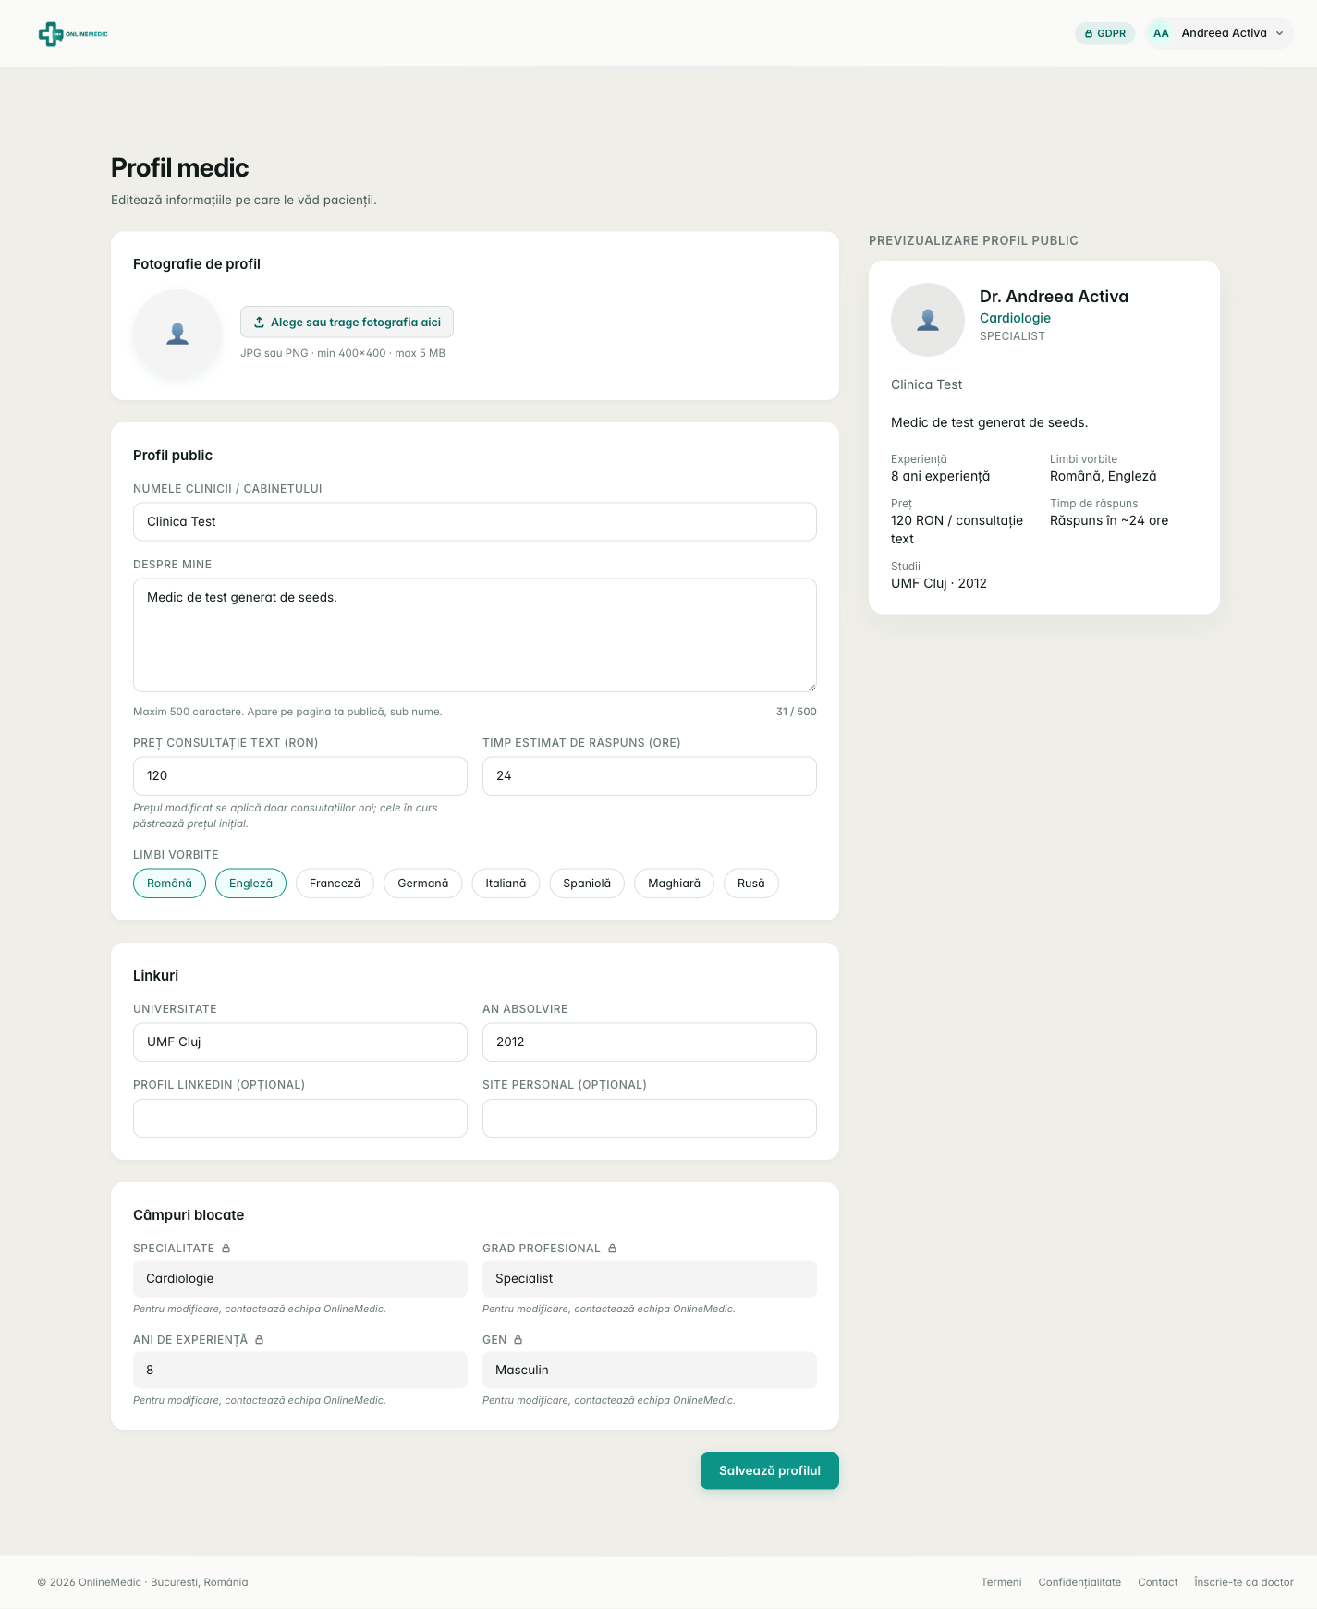Open the Confidențialitate footer link
Image resolution: width=1317 pixels, height=1609 pixels.
1079,1582
